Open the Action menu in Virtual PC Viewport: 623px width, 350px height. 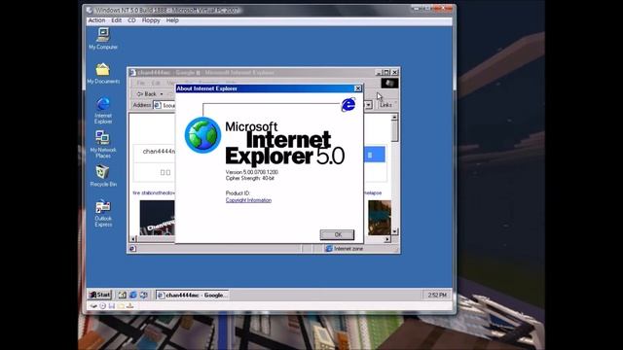tap(96, 20)
